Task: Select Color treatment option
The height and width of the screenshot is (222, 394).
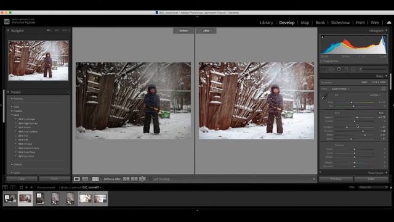Action: pos(364,82)
